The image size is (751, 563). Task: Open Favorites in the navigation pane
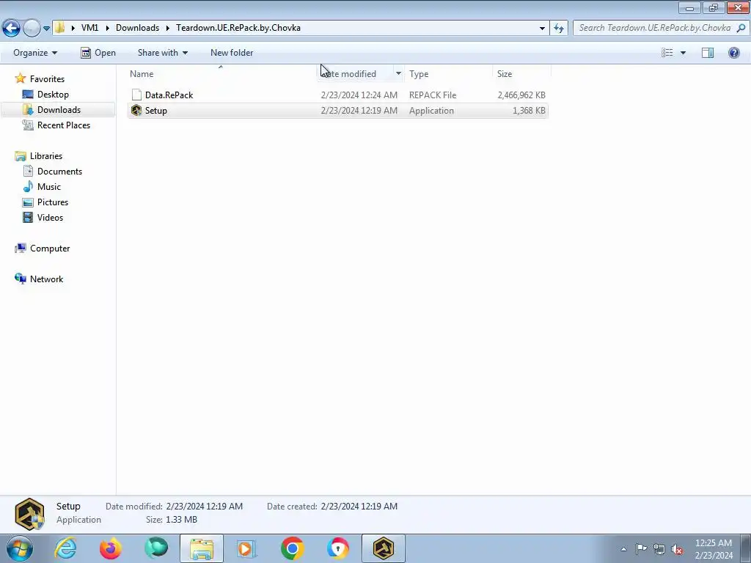(x=47, y=79)
